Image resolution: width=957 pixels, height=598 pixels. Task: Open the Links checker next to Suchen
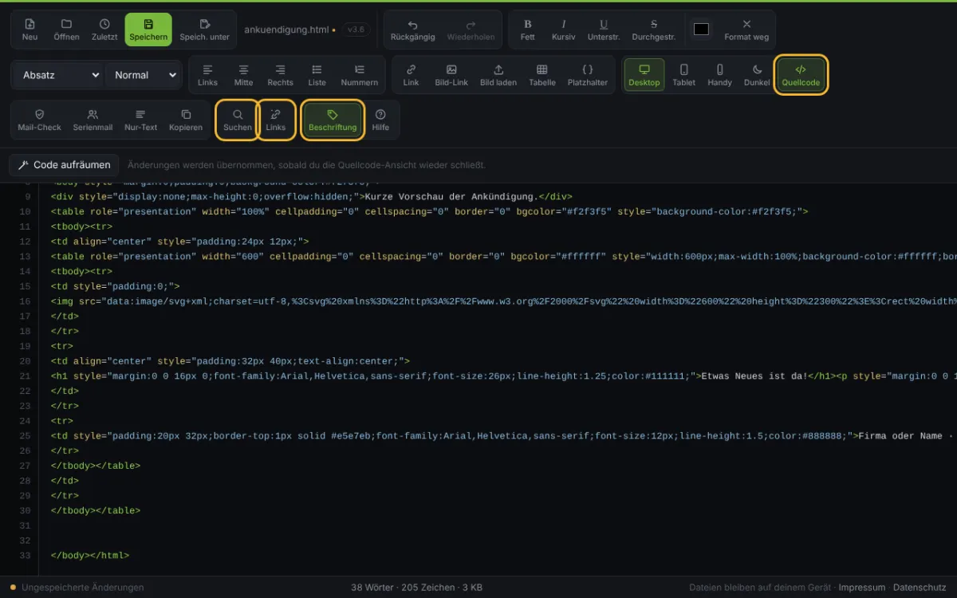click(x=276, y=120)
